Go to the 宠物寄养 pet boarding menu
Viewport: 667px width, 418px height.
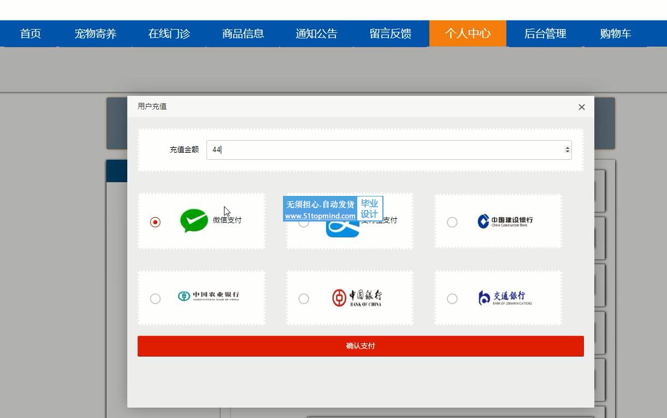(x=96, y=33)
